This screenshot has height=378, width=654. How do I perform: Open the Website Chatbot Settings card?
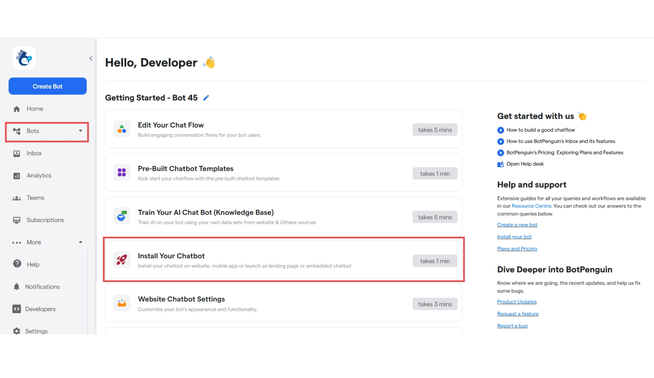tap(284, 303)
